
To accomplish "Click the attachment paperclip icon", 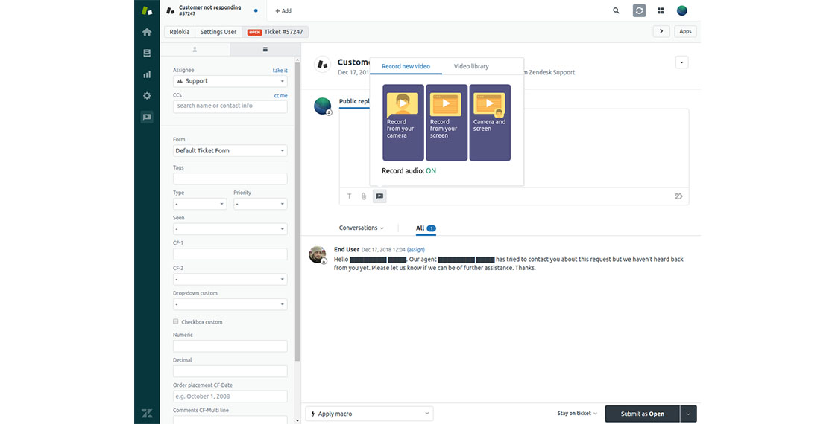I will [364, 196].
